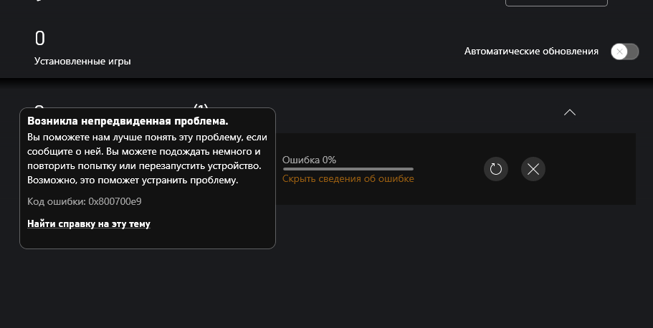
Task: Click the Возникла непредвиденная проблема heading
Action: point(128,121)
